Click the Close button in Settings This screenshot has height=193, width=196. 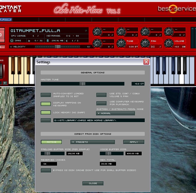coord(93,183)
